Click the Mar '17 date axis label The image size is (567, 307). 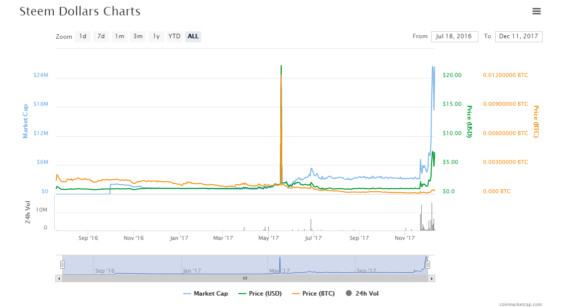(223, 238)
